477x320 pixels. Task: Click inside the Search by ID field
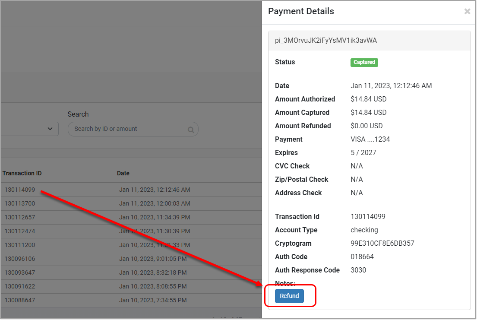125,129
